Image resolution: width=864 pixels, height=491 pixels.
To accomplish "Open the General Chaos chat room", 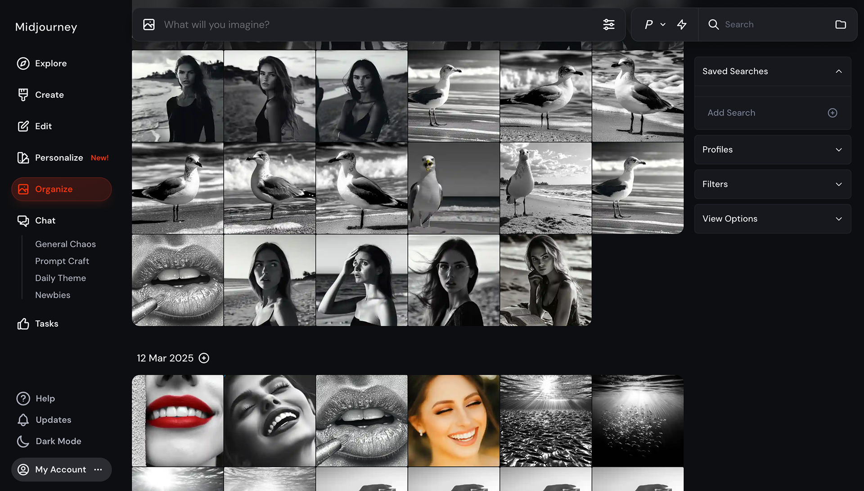I will pos(65,244).
